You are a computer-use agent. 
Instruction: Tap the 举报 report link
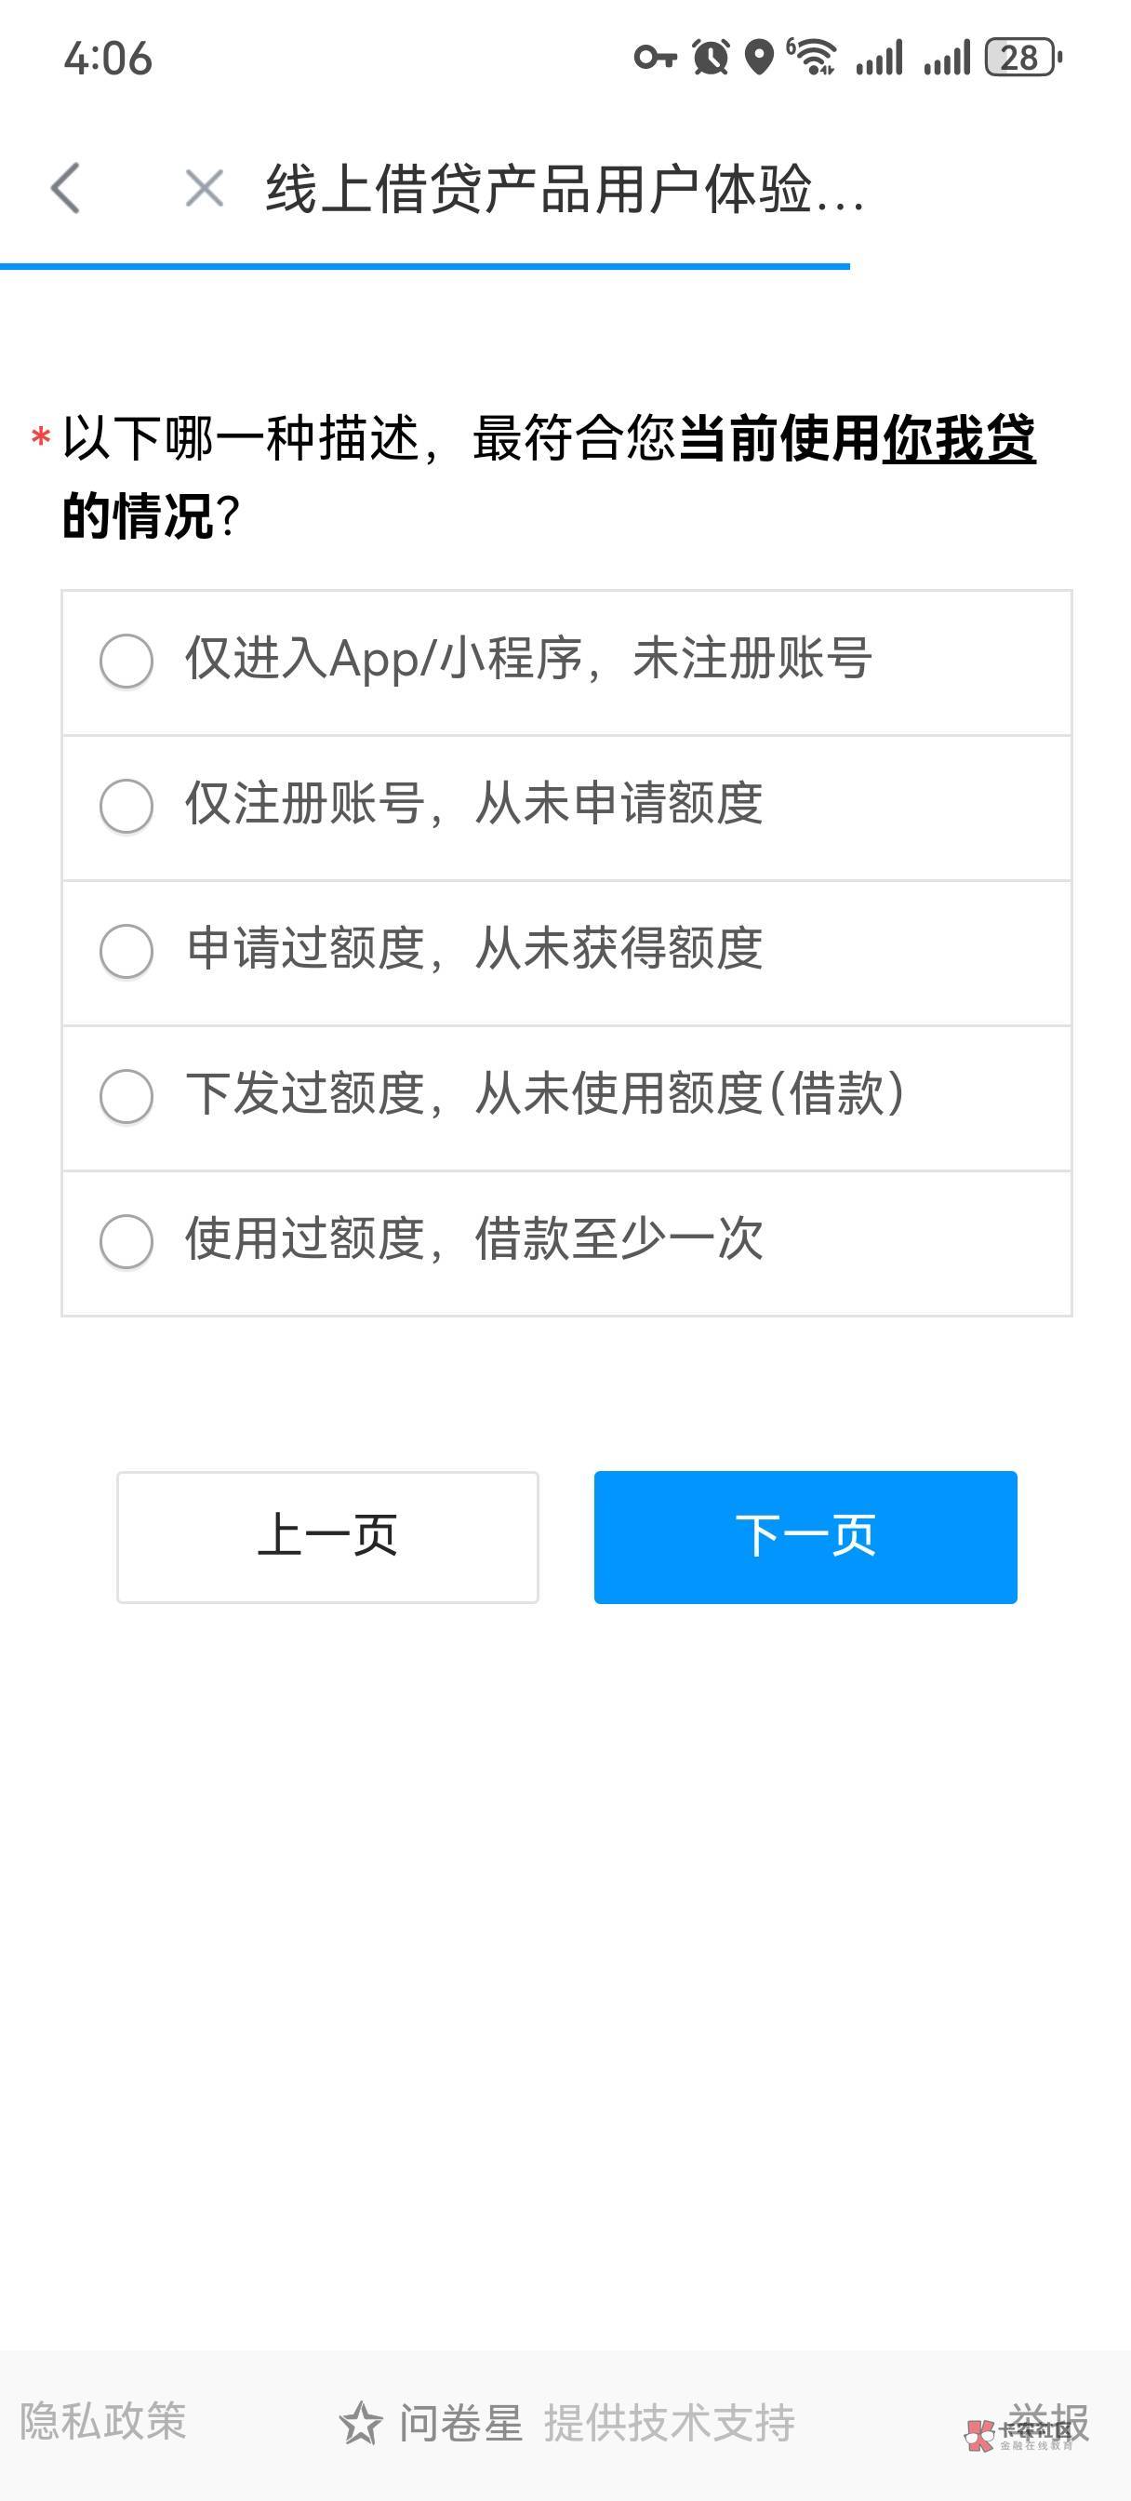(1047, 2421)
